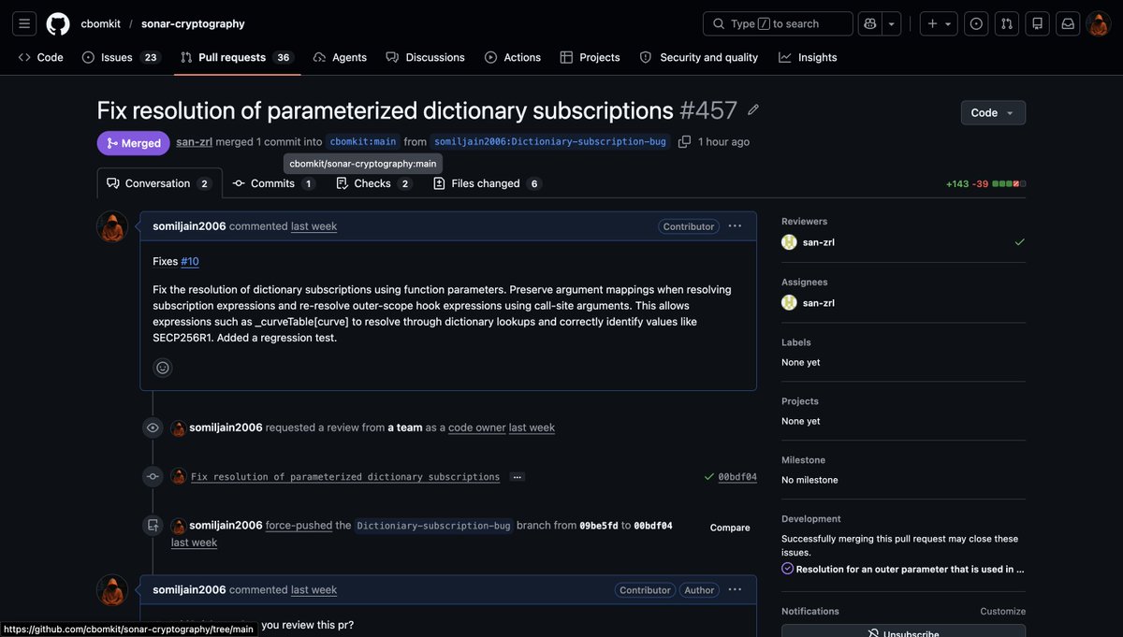Switch to the Files changed tab
The image size is (1123, 637).
tap(488, 183)
